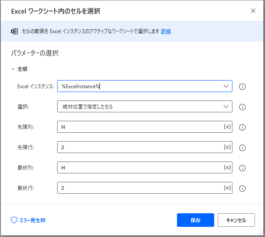Click info icon next to Excel インスタンス field

(243, 86)
